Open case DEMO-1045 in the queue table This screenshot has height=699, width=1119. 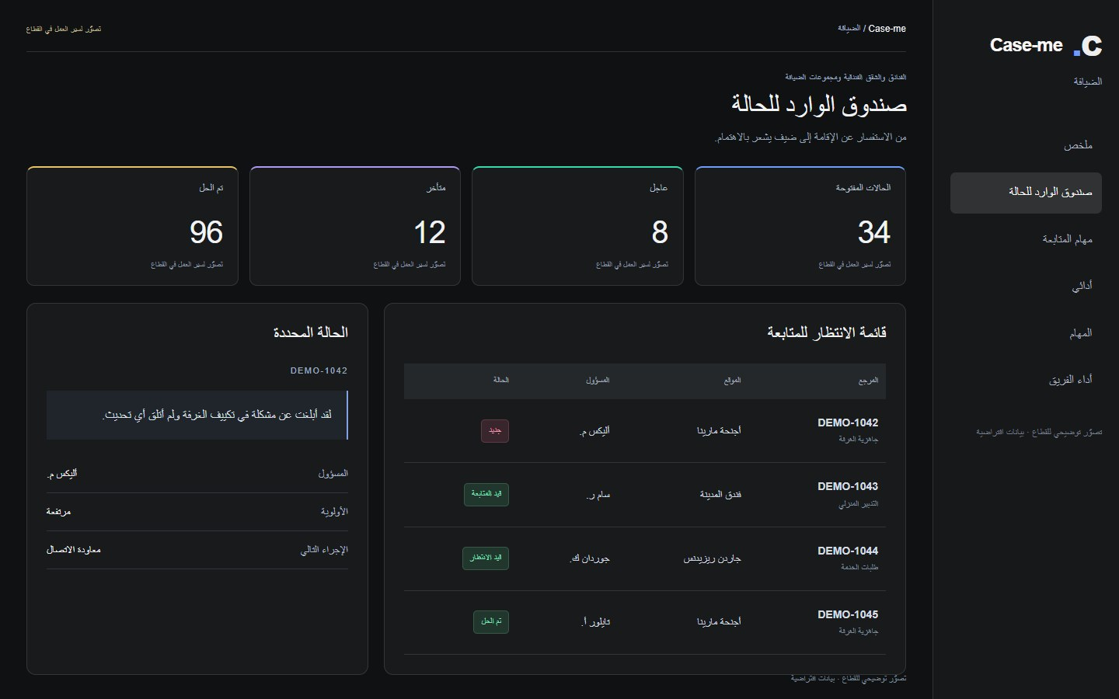(848, 615)
